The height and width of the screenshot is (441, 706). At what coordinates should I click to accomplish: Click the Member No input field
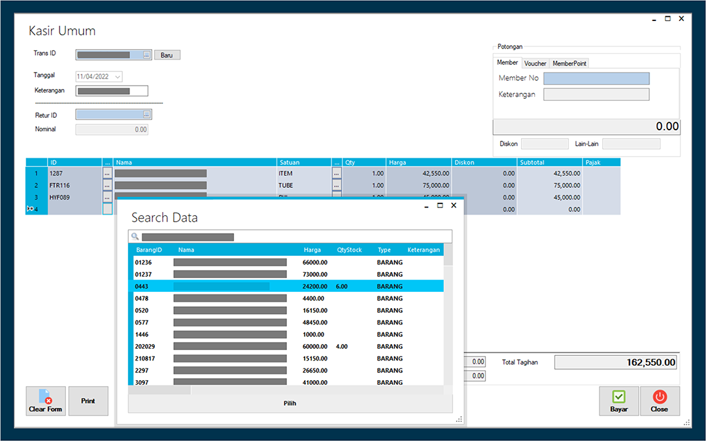coord(596,79)
